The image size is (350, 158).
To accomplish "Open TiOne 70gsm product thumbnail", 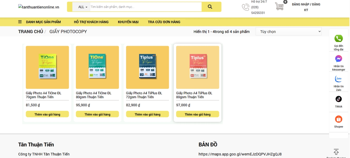I will pos(47,67).
